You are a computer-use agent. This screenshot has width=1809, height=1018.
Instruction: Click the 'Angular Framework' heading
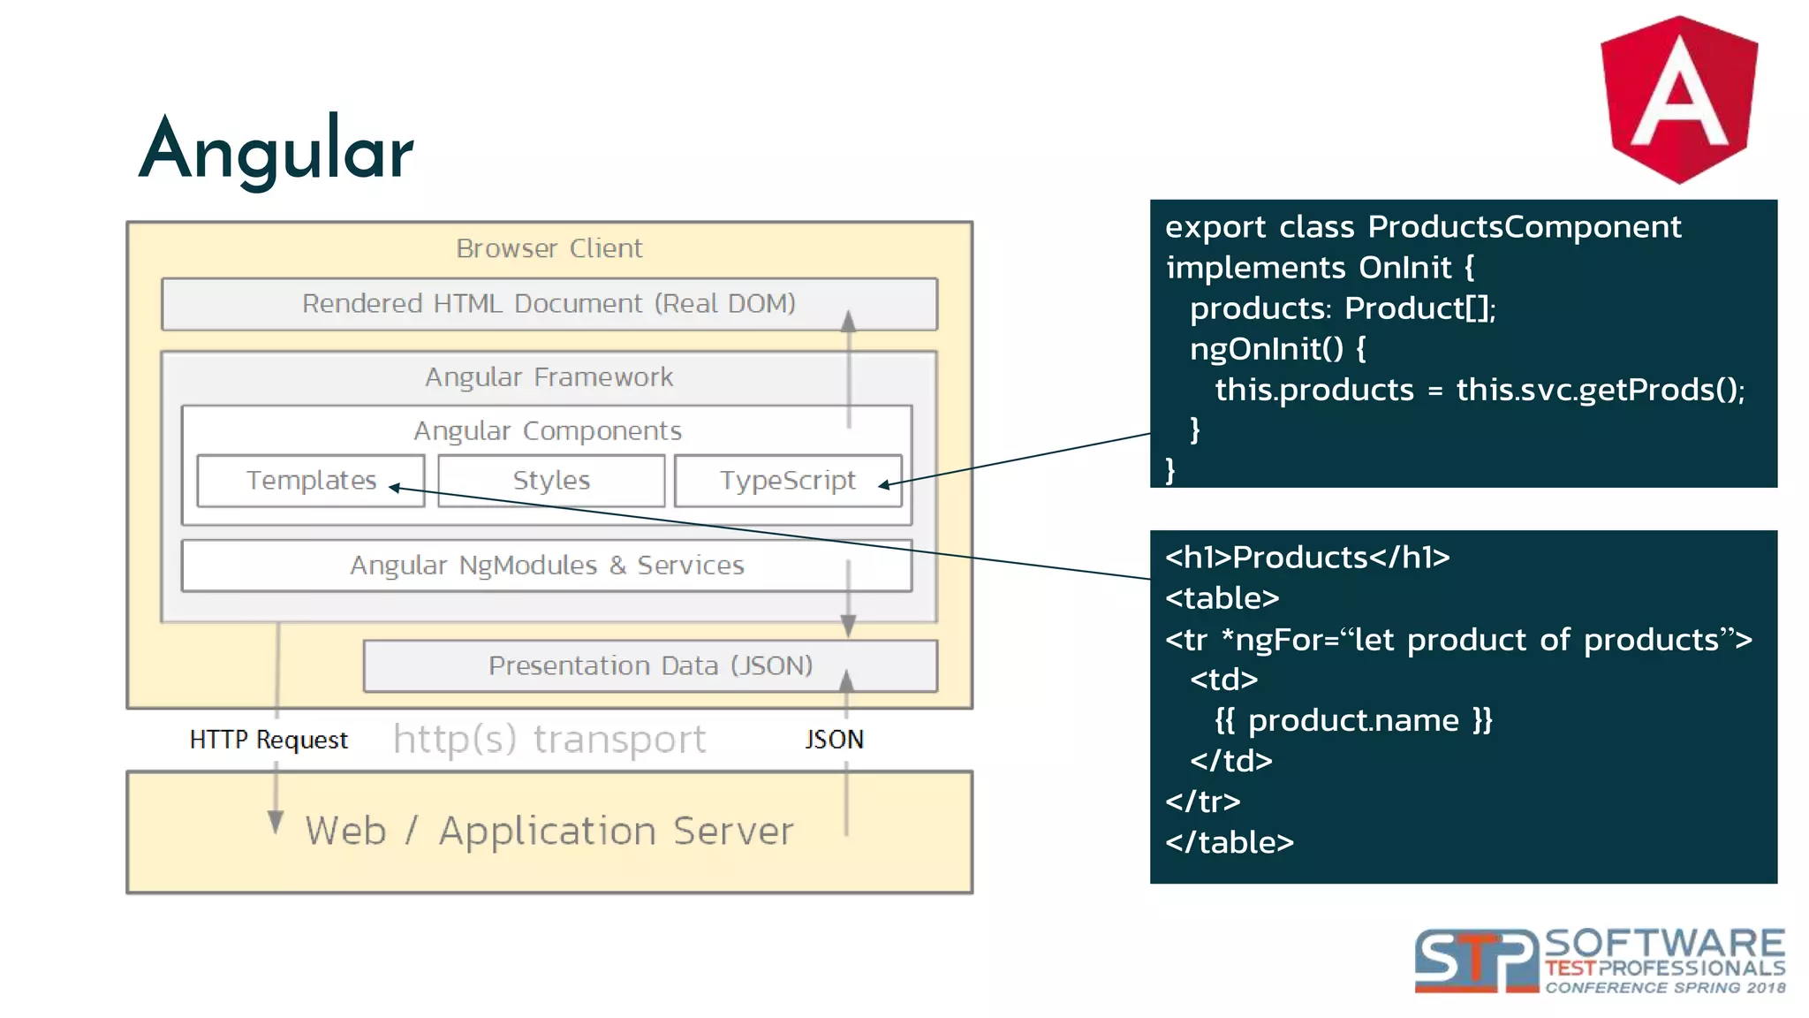(549, 377)
